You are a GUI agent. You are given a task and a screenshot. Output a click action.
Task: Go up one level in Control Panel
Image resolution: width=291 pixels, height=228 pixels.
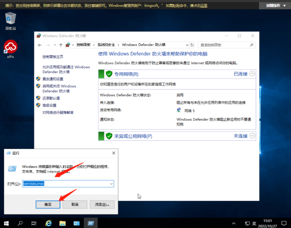pyautogui.click(x=61, y=45)
